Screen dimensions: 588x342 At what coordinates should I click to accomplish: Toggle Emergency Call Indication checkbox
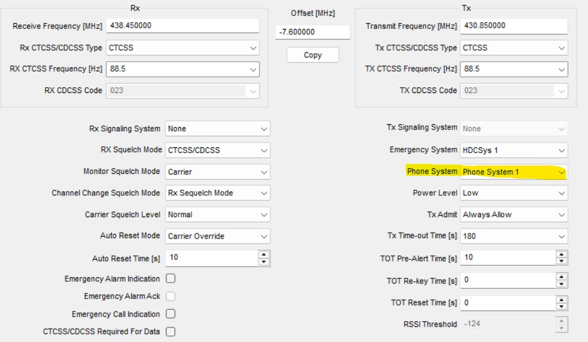click(171, 314)
